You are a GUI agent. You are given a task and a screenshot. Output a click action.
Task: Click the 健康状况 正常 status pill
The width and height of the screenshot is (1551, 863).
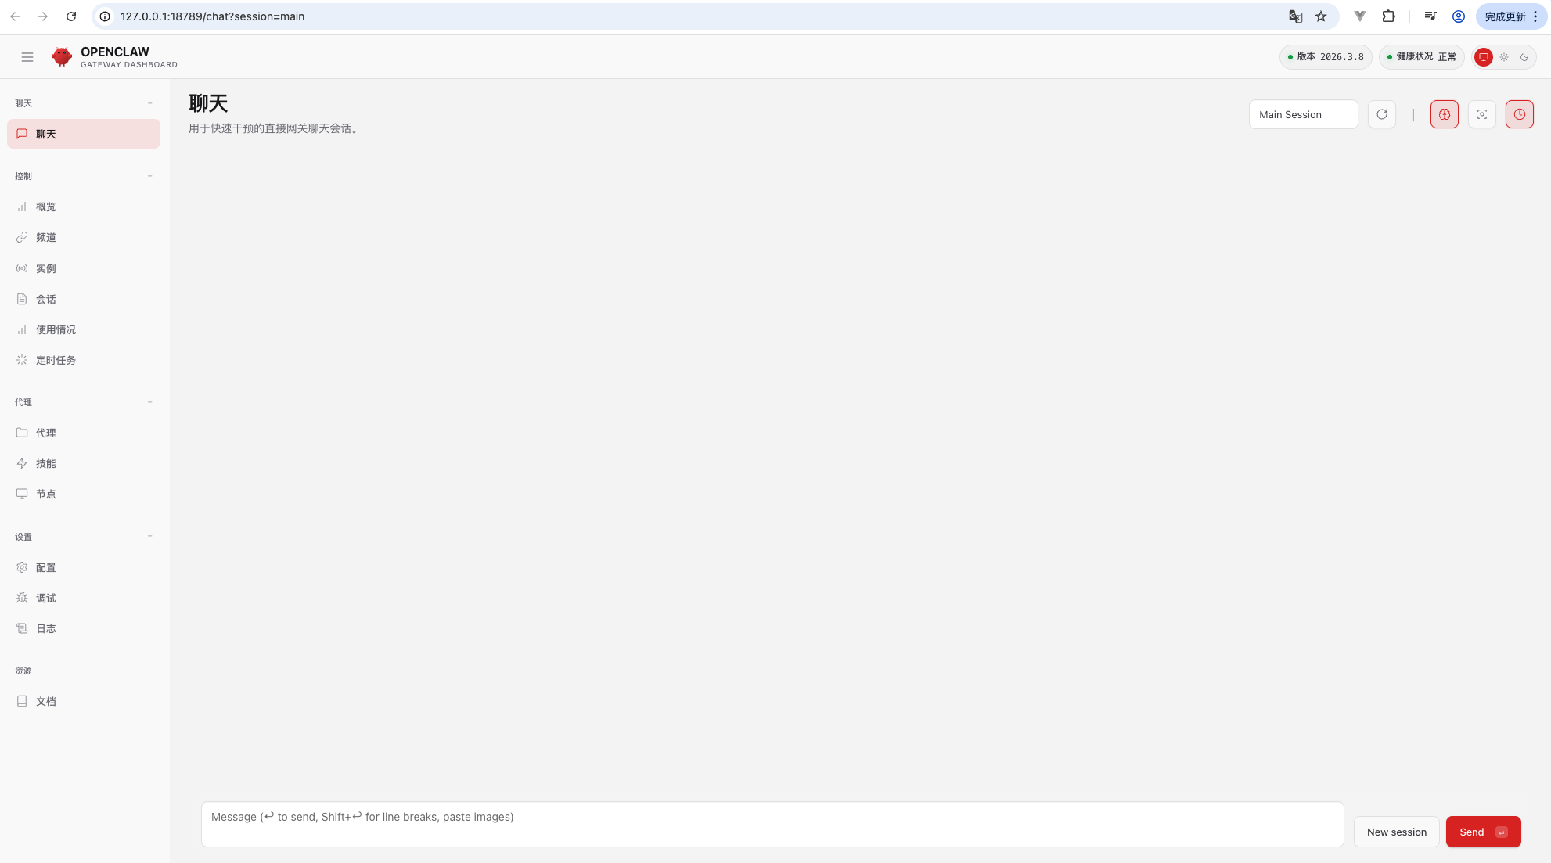(x=1421, y=57)
